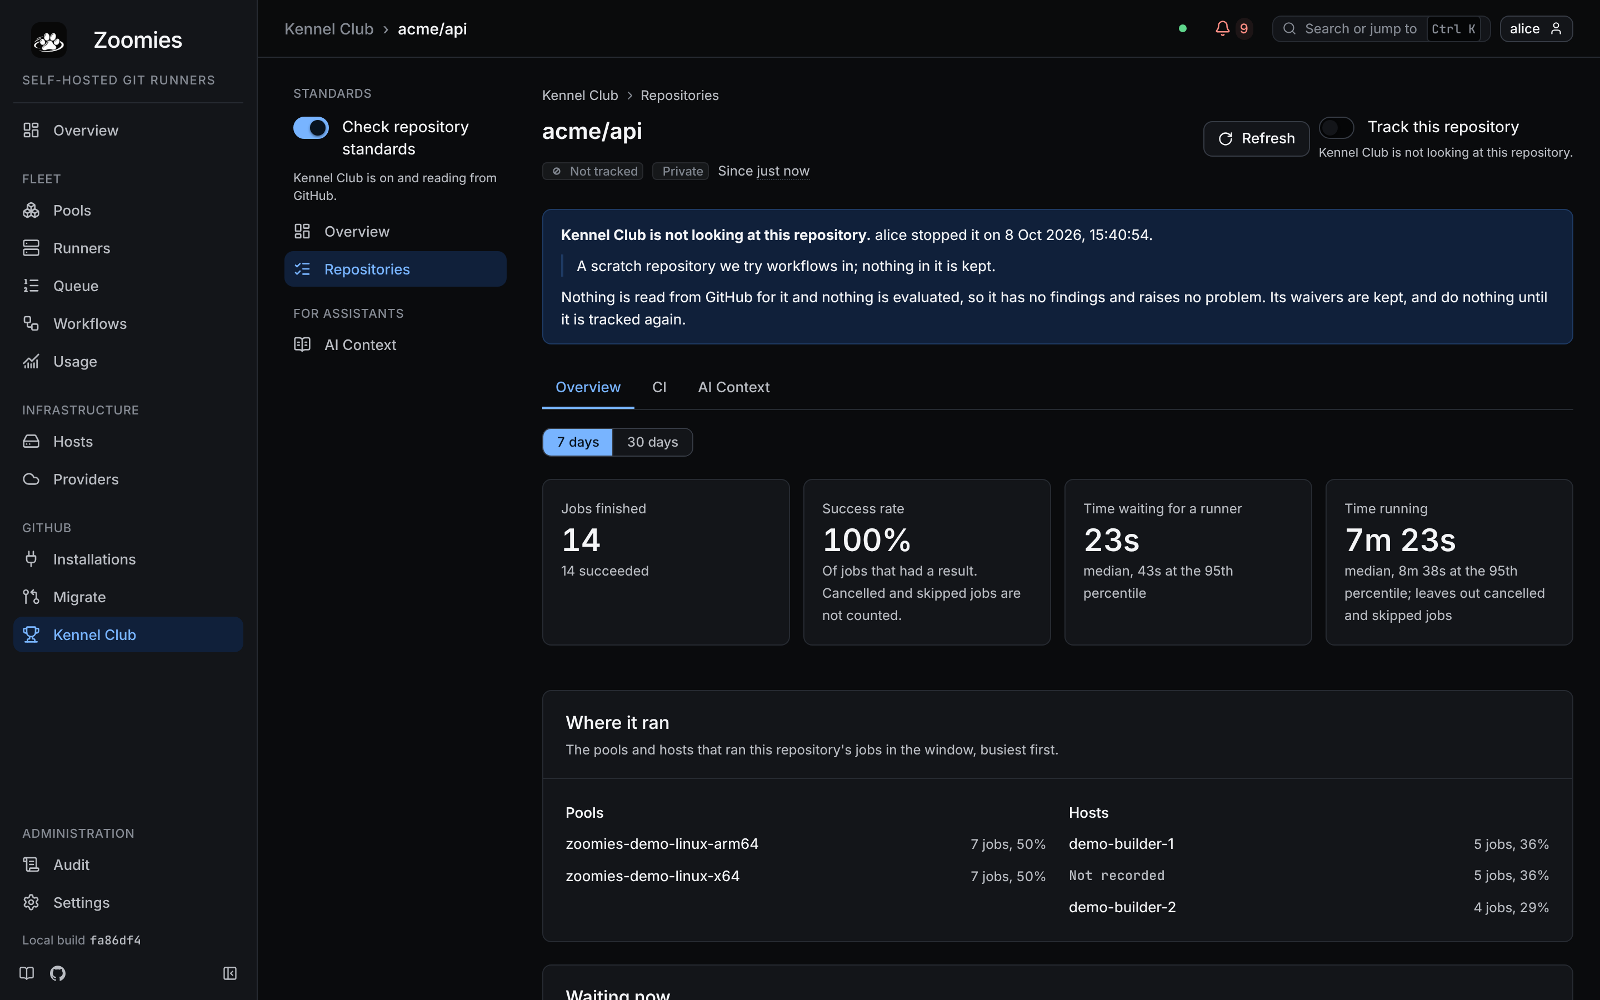Go to Pools in Fleet section

128,211
